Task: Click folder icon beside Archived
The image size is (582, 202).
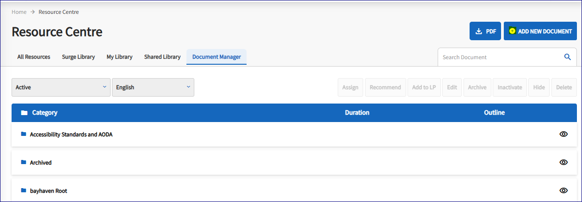Action: (24, 162)
